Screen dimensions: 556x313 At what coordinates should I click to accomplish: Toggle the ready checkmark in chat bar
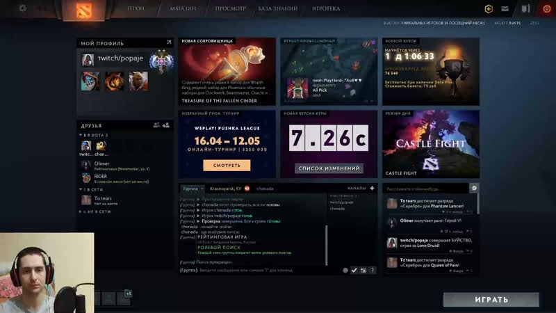354,270
